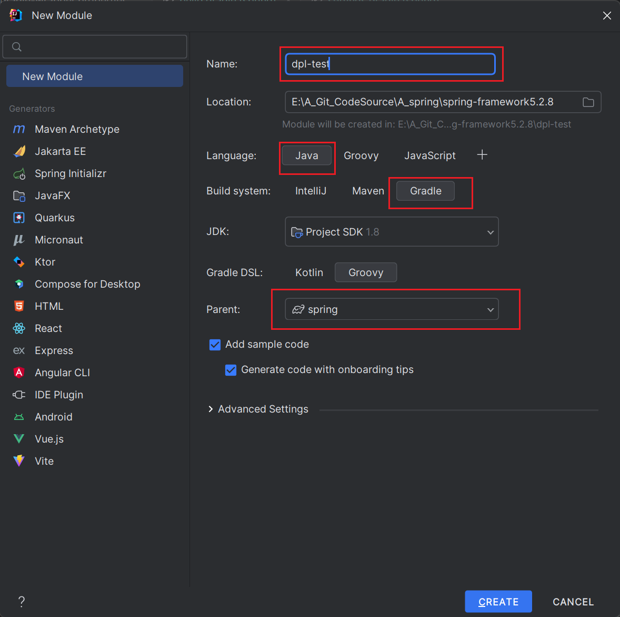Click the JavaFX folder icon

pos(19,195)
